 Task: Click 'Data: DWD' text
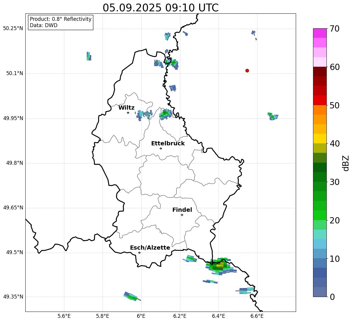point(44,25)
